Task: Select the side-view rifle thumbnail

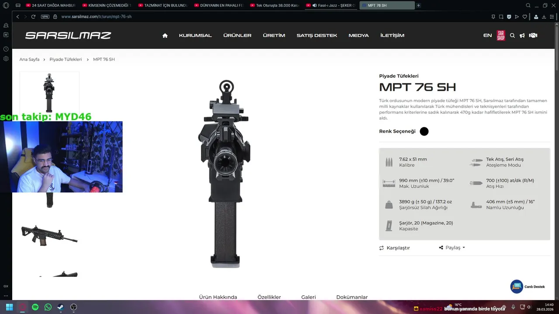Action: (49, 235)
